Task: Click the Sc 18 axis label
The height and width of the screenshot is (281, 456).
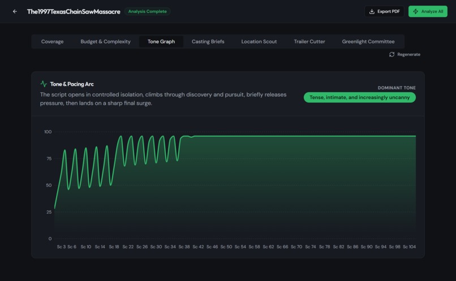Action: [114, 247]
